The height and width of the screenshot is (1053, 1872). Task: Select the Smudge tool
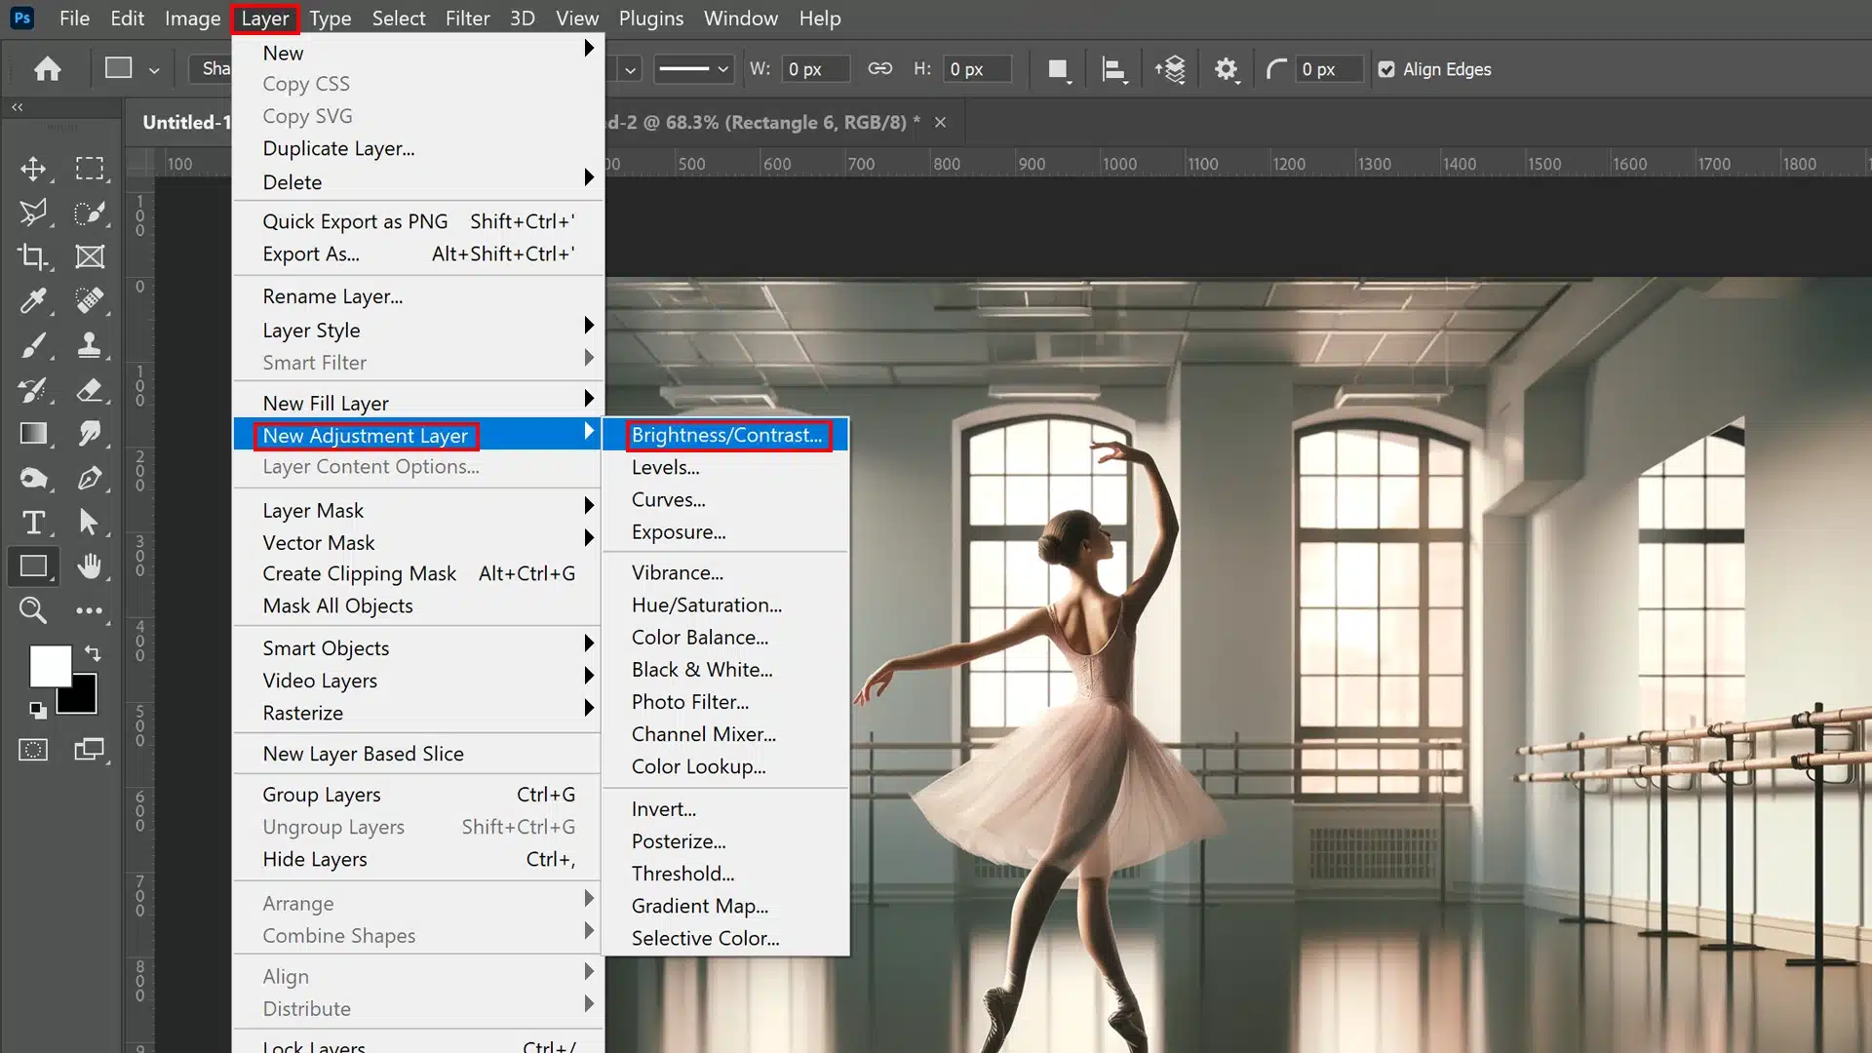click(x=90, y=434)
